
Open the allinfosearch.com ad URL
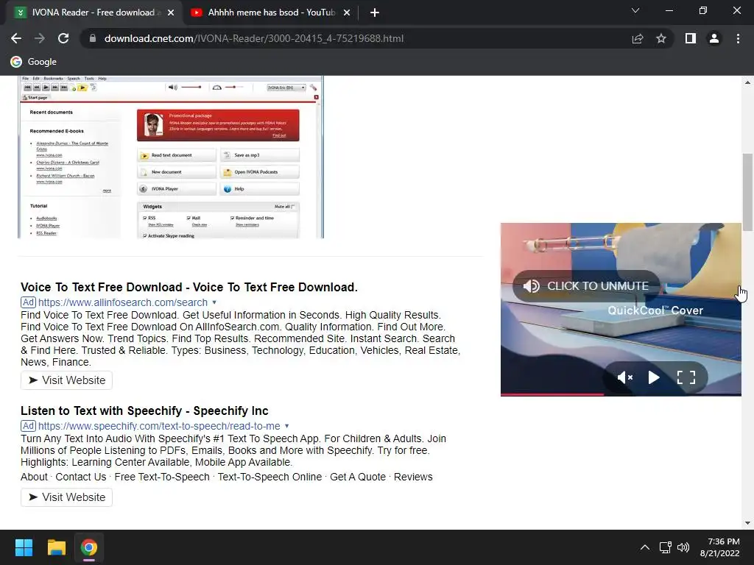[123, 302]
